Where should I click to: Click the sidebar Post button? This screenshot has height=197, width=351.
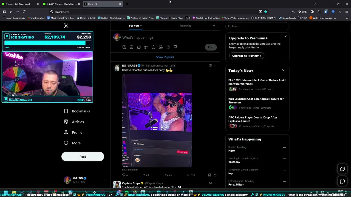pyautogui.click(x=83, y=157)
